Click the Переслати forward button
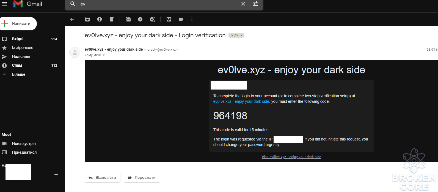The width and height of the screenshot is (438, 192). [x=142, y=178]
